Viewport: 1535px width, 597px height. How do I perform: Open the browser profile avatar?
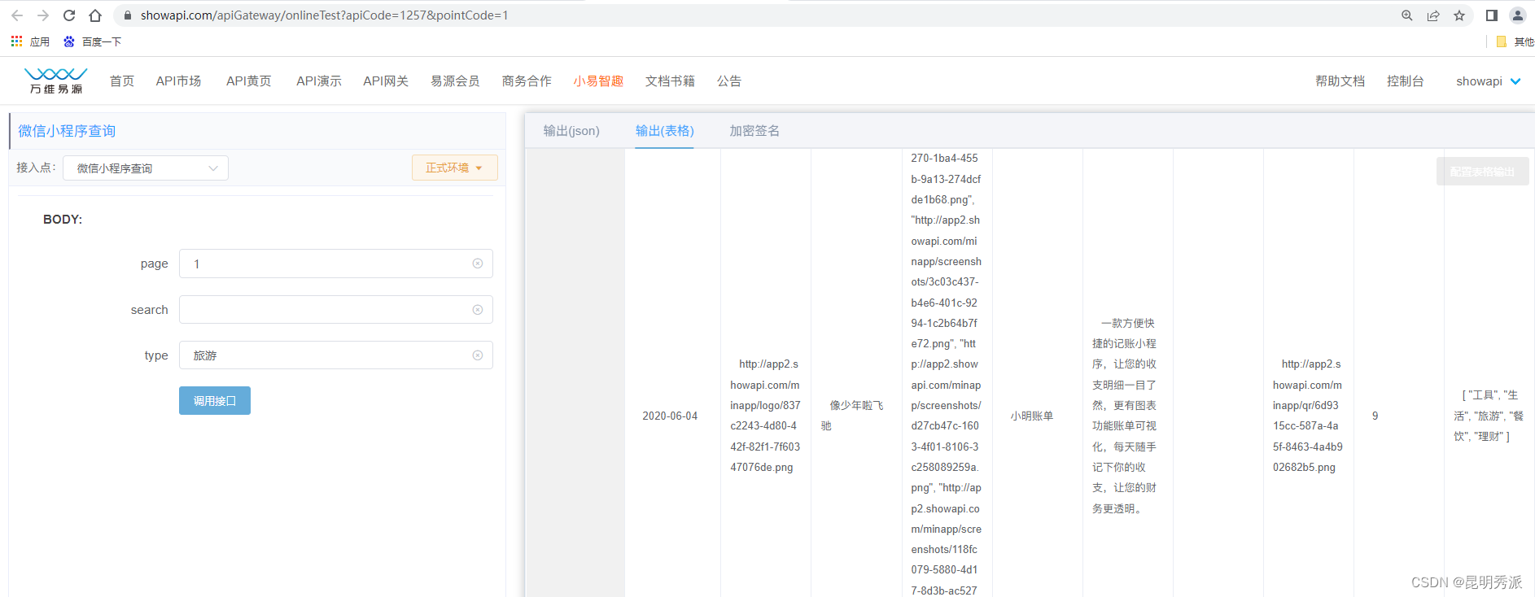click(1518, 15)
